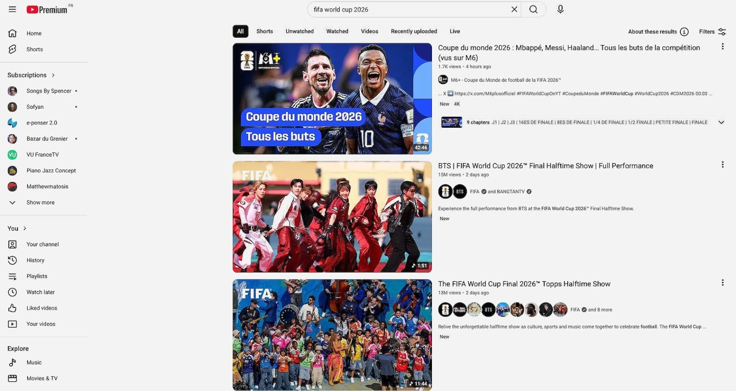Expand the 9 chapters dropdown arrow
Image resolution: width=736 pixels, height=391 pixels.
(x=721, y=122)
